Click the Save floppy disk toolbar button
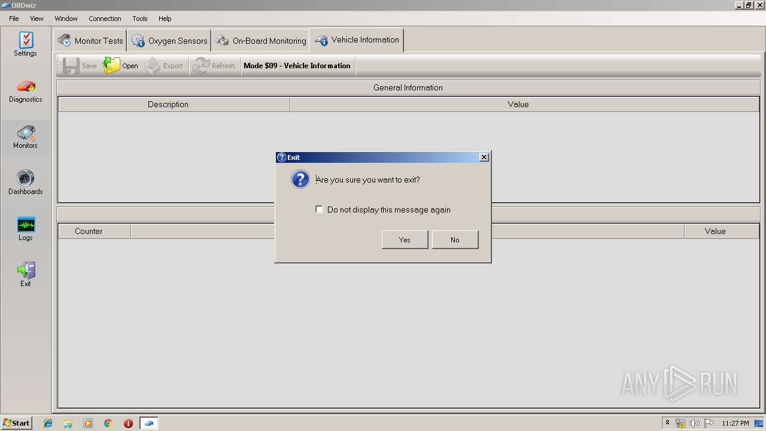Image resolution: width=766 pixels, height=431 pixels. click(80, 66)
